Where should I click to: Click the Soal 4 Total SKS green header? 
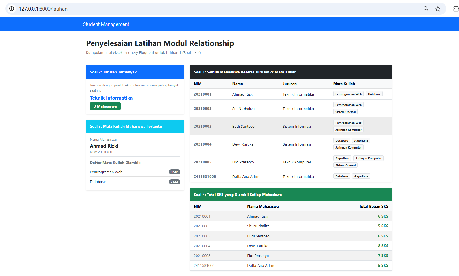(x=291, y=195)
